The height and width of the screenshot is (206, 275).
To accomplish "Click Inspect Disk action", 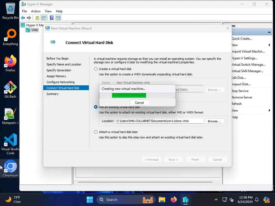I will [241, 84].
